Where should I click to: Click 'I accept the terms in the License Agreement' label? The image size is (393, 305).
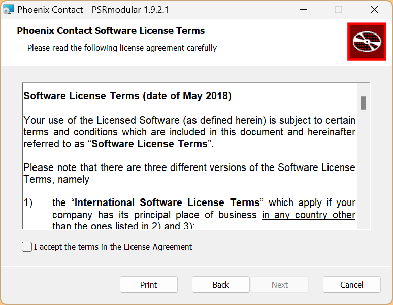click(113, 247)
